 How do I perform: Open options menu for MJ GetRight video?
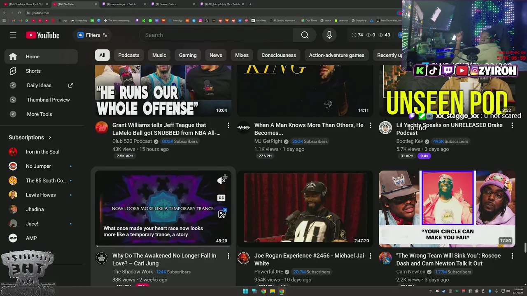370,125
